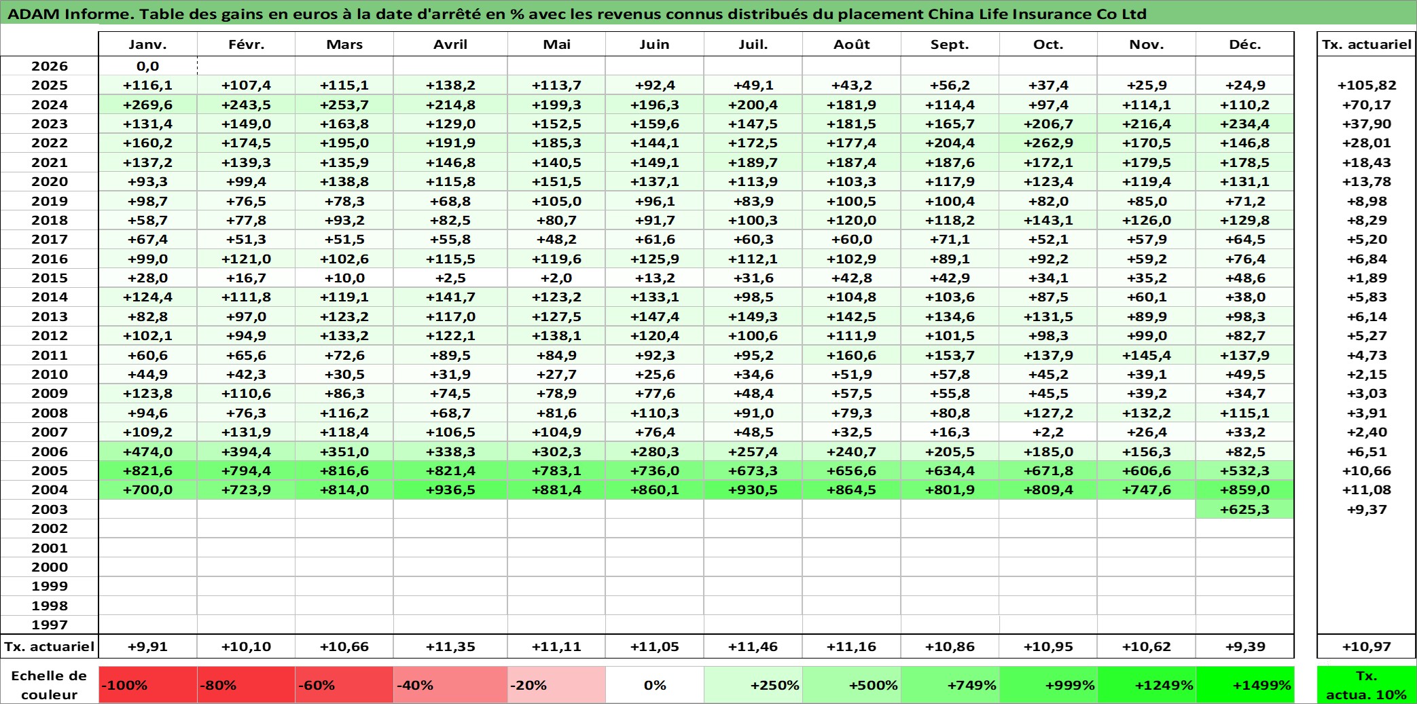Click the +105,82 actuarial rate for 2025
The width and height of the screenshot is (1417, 704).
pos(1366,85)
